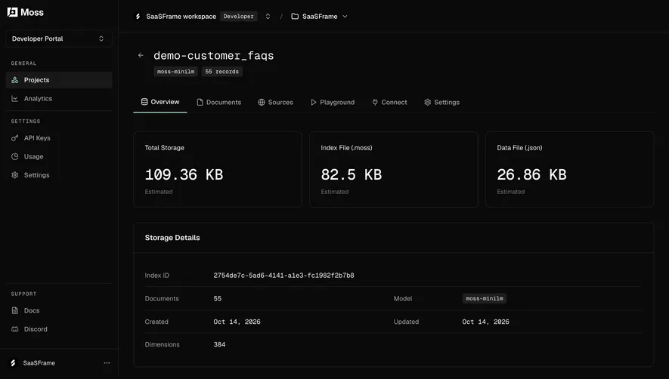Switch to the Sources tab

(276, 103)
